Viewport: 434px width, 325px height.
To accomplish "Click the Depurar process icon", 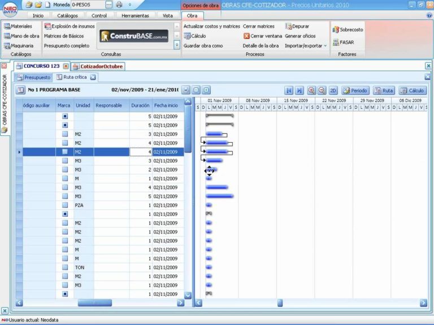I will click(x=288, y=26).
